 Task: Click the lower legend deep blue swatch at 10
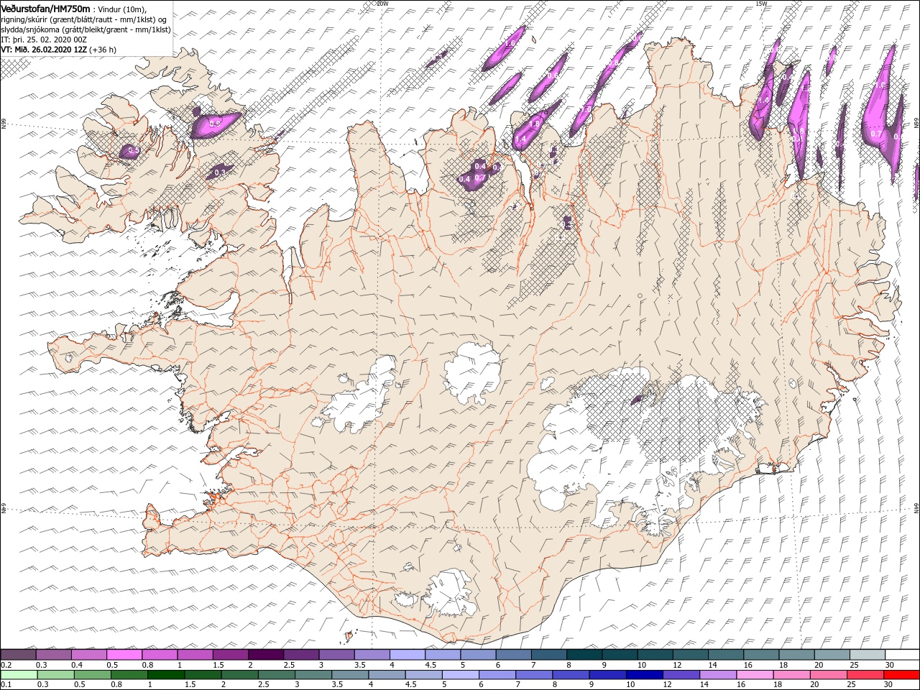tap(644, 675)
